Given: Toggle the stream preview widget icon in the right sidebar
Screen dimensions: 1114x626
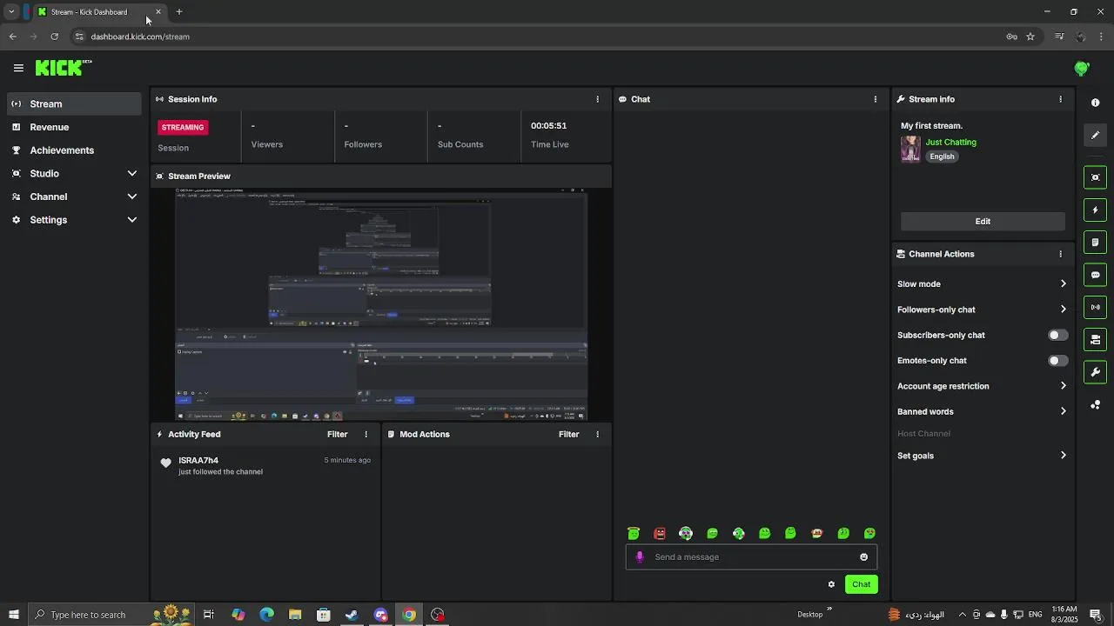Looking at the screenshot, I should click(1095, 177).
